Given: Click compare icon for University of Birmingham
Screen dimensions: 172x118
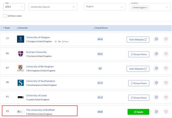Looking at the screenshot, I should coord(156,68).
